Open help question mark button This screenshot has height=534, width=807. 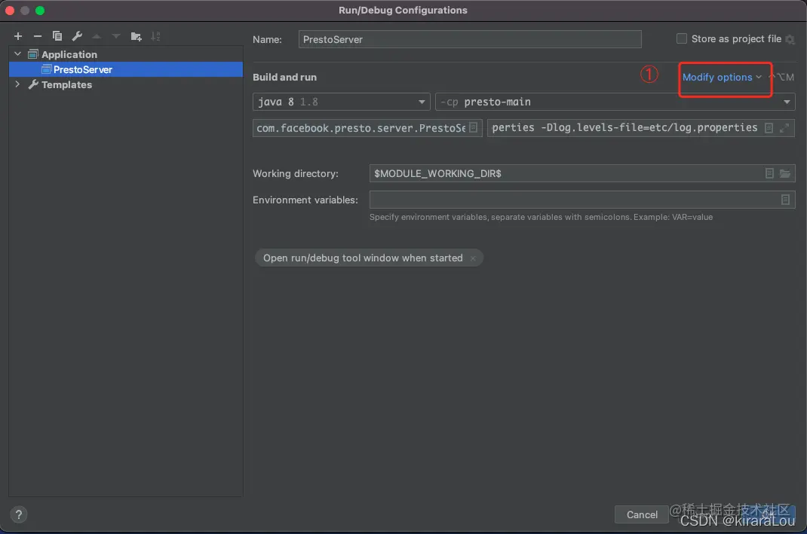pyautogui.click(x=19, y=514)
